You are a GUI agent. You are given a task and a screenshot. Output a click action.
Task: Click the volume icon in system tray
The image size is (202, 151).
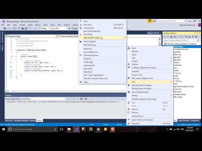178,129
